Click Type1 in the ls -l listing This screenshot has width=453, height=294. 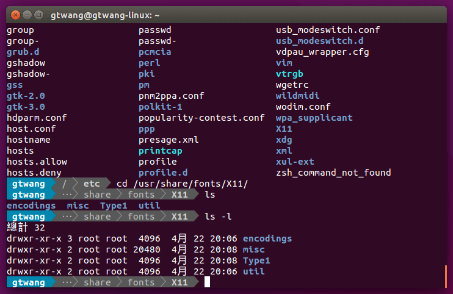[256, 260]
